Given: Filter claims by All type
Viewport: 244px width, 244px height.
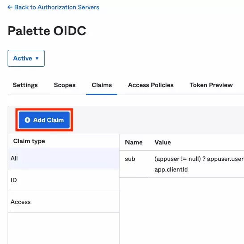Looking at the screenshot, I should 64,158.
